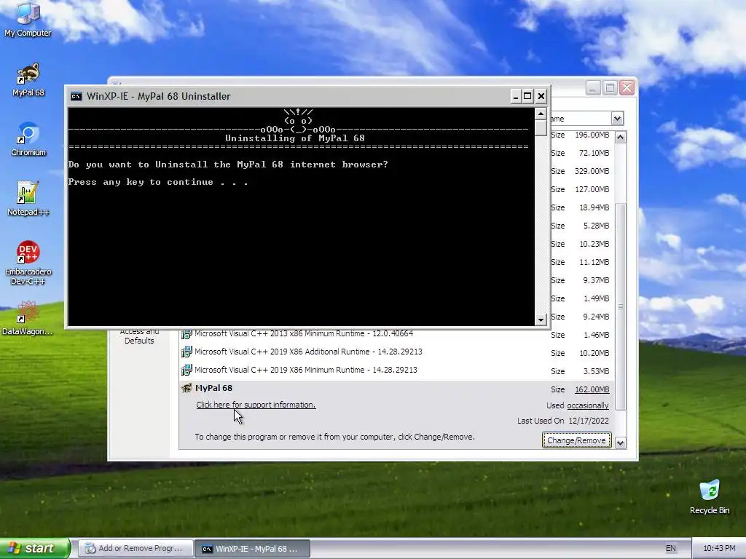Select the Embarcadero Dev-C++ desktop shortcut
The image size is (746, 559).
[x=28, y=263]
